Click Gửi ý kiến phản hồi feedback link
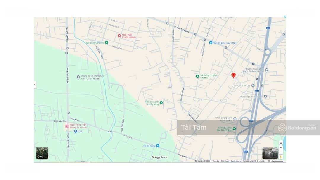 pos(254,161)
